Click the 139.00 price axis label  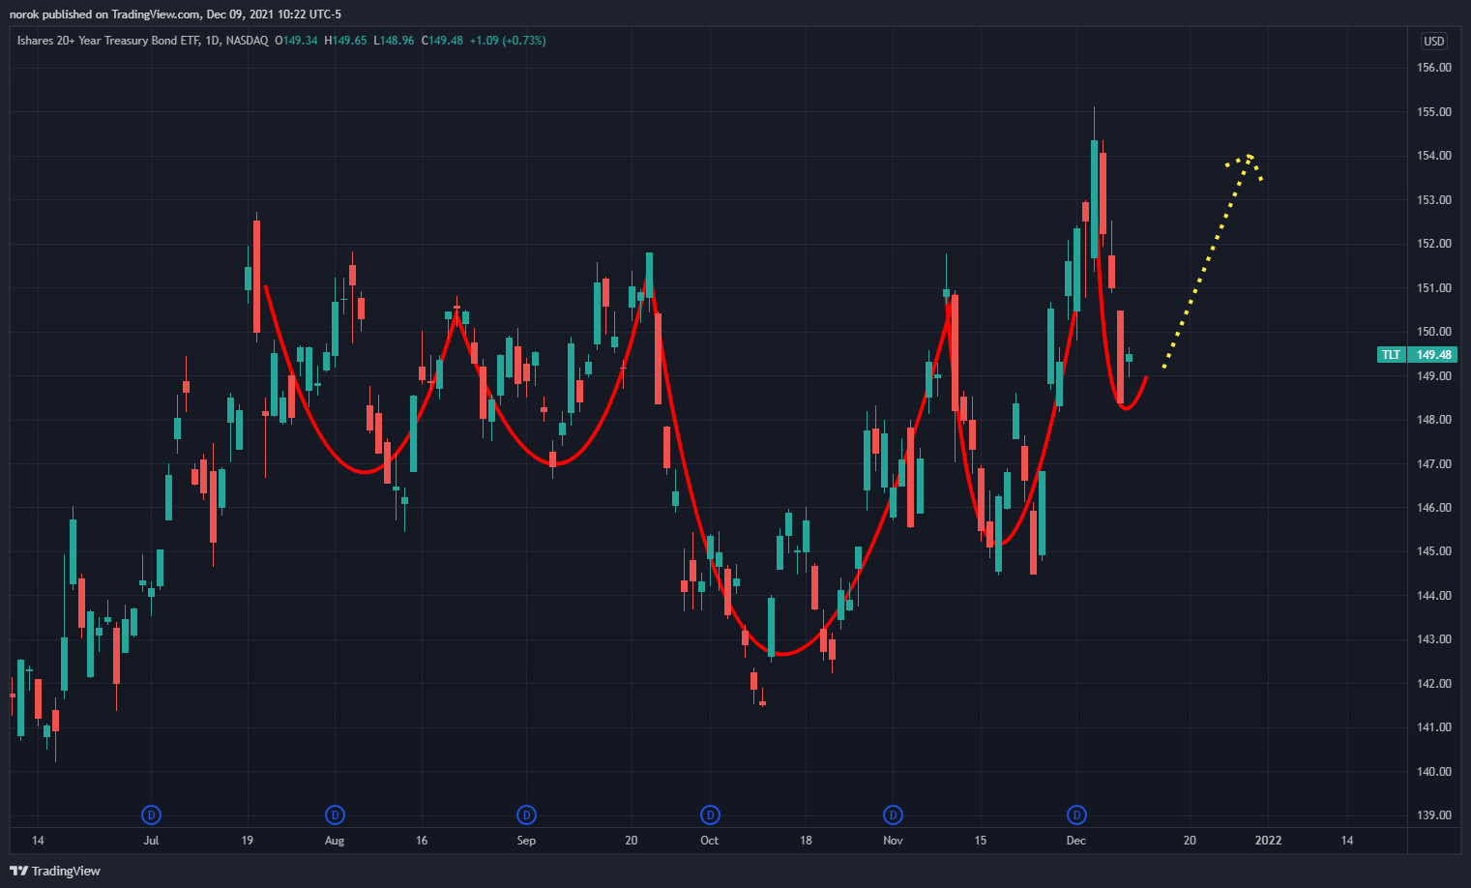coord(1434,815)
